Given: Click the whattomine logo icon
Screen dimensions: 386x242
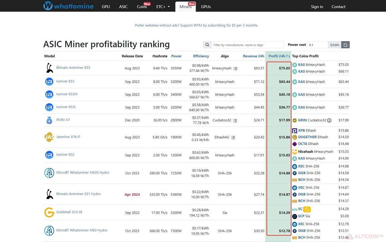Looking at the screenshot, I should [x=48, y=6].
